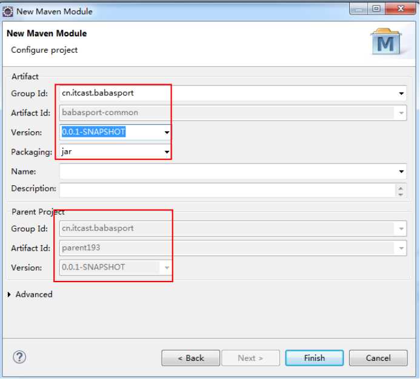Open Parent Project Version dropdown arrow
This screenshot has height=379, width=420.
click(x=167, y=268)
